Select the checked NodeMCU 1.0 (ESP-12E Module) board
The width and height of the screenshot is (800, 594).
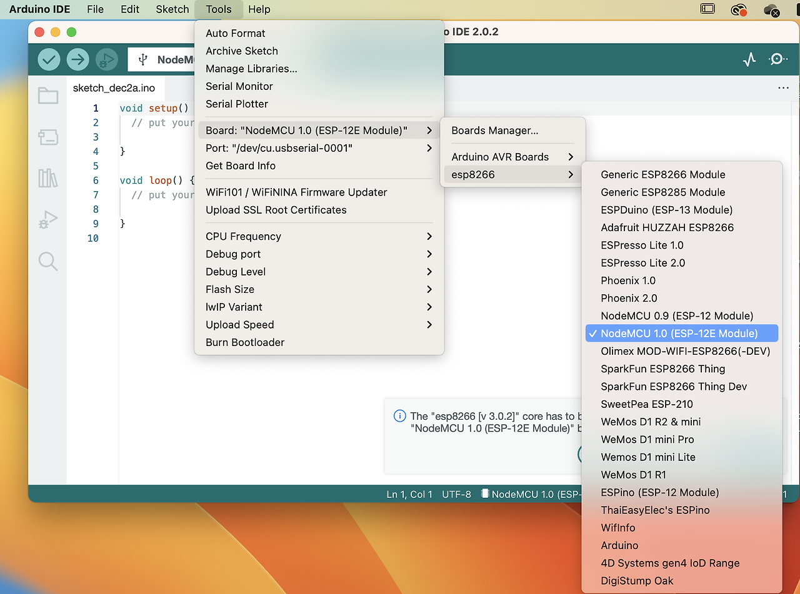pos(682,334)
